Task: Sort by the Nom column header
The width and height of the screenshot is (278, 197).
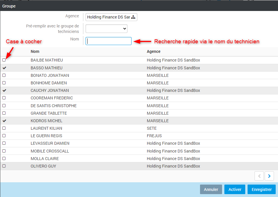Action: pyautogui.click(x=35, y=51)
